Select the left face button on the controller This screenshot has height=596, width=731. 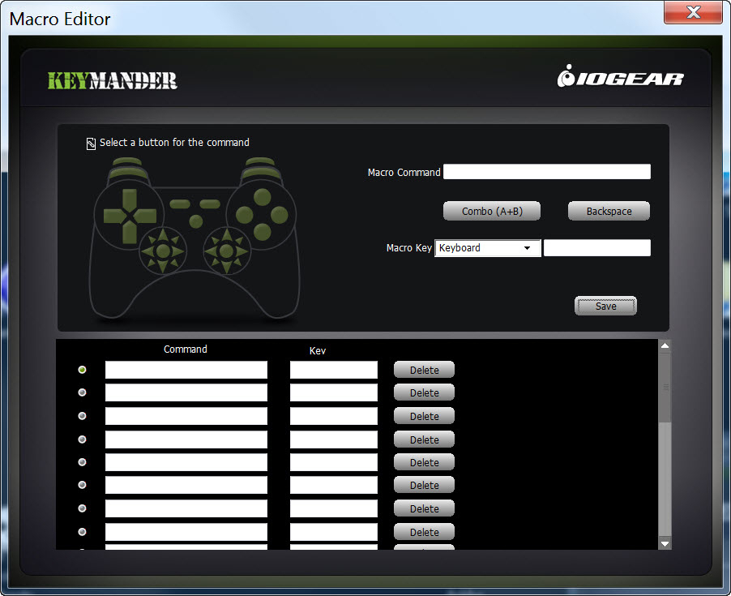[244, 215]
